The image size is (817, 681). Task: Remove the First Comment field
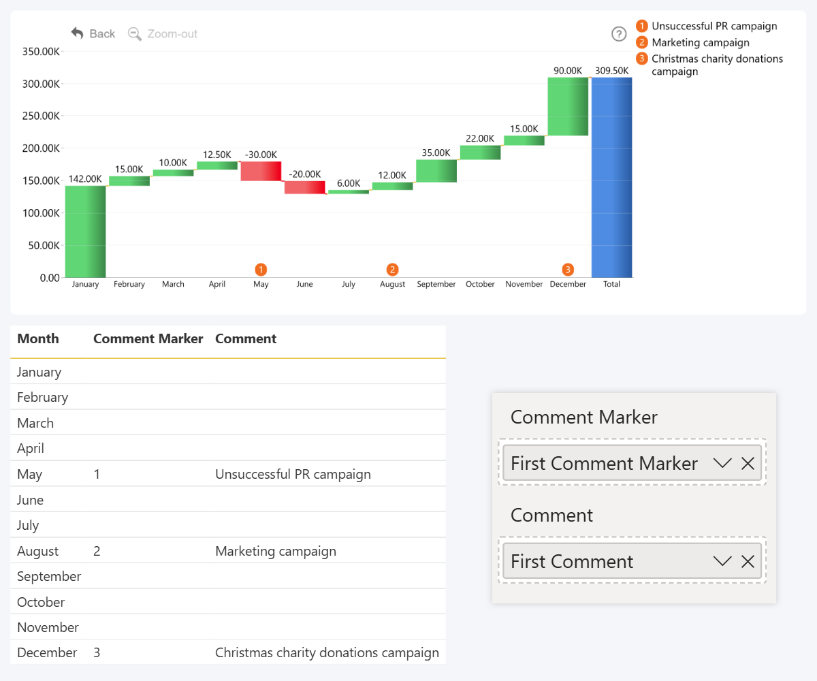tap(748, 561)
